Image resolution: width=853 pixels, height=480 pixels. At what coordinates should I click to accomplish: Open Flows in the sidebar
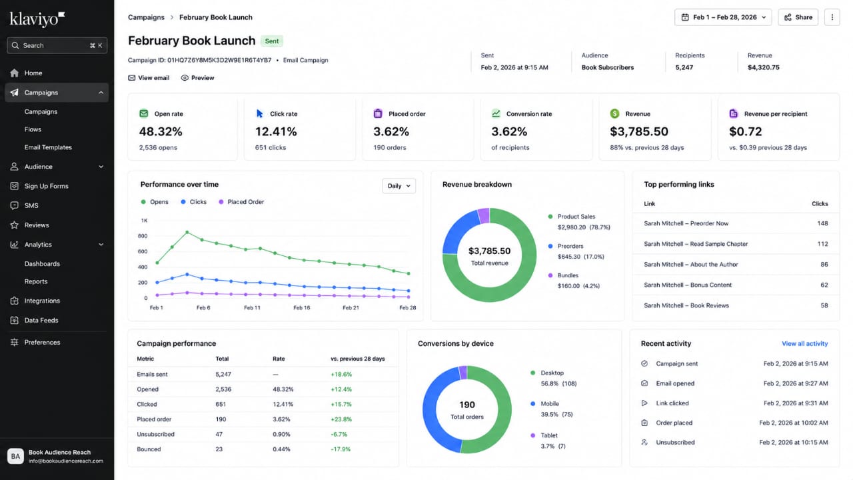pyautogui.click(x=33, y=129)
